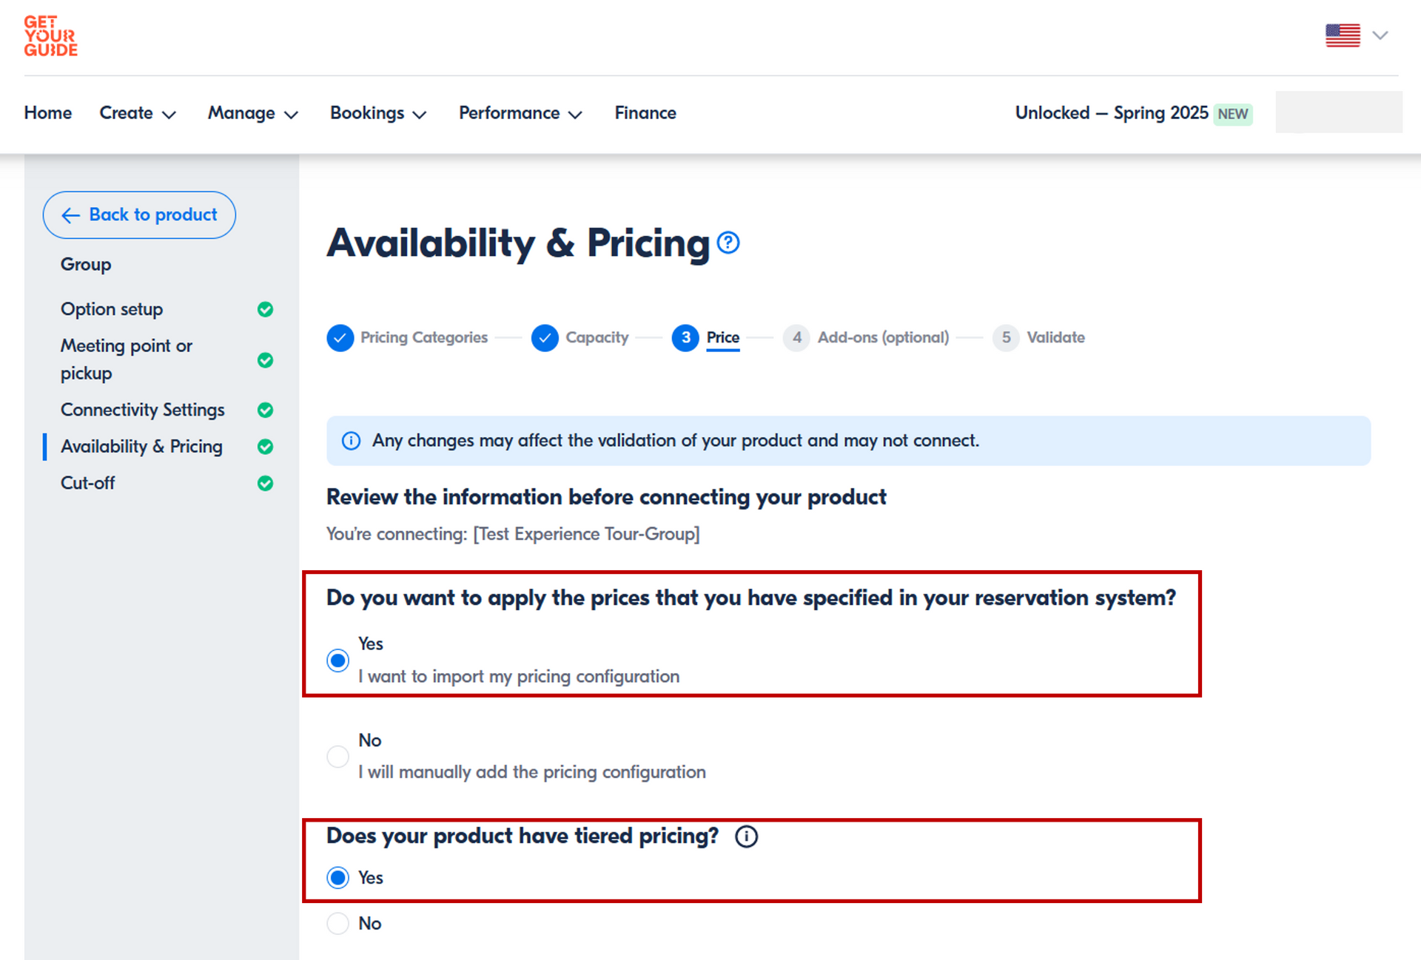The width and height of the screenshot is (1421, 960).
Task: Click the US flag language icon
Action: click(x=1343, y=36)
